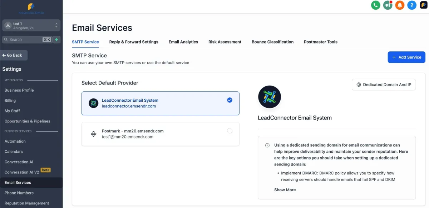Viewport: 429px width, 208px height.
Task: Click the blue help question mark icon
Action: click(412, 5)
